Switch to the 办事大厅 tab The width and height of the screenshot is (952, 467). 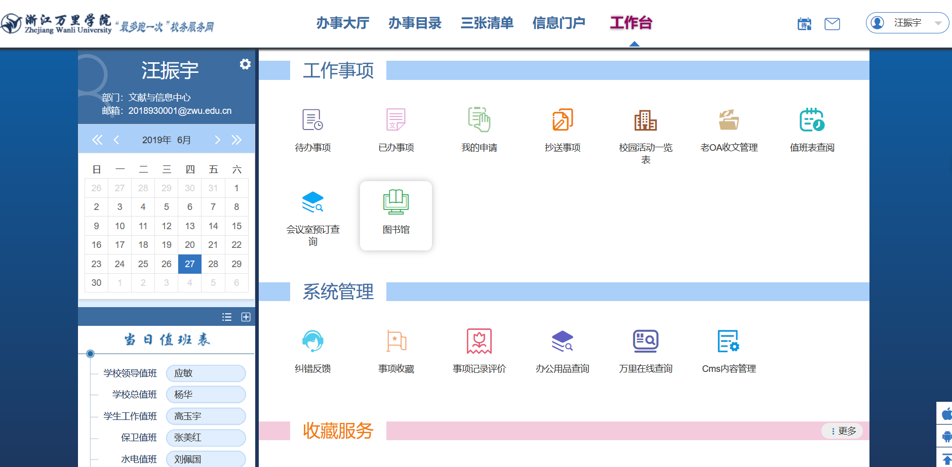(343, 23)
